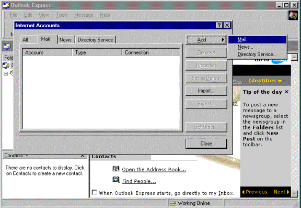
Task: Click the scrollbar up arrow in main pane
Action: pos(294,57)
